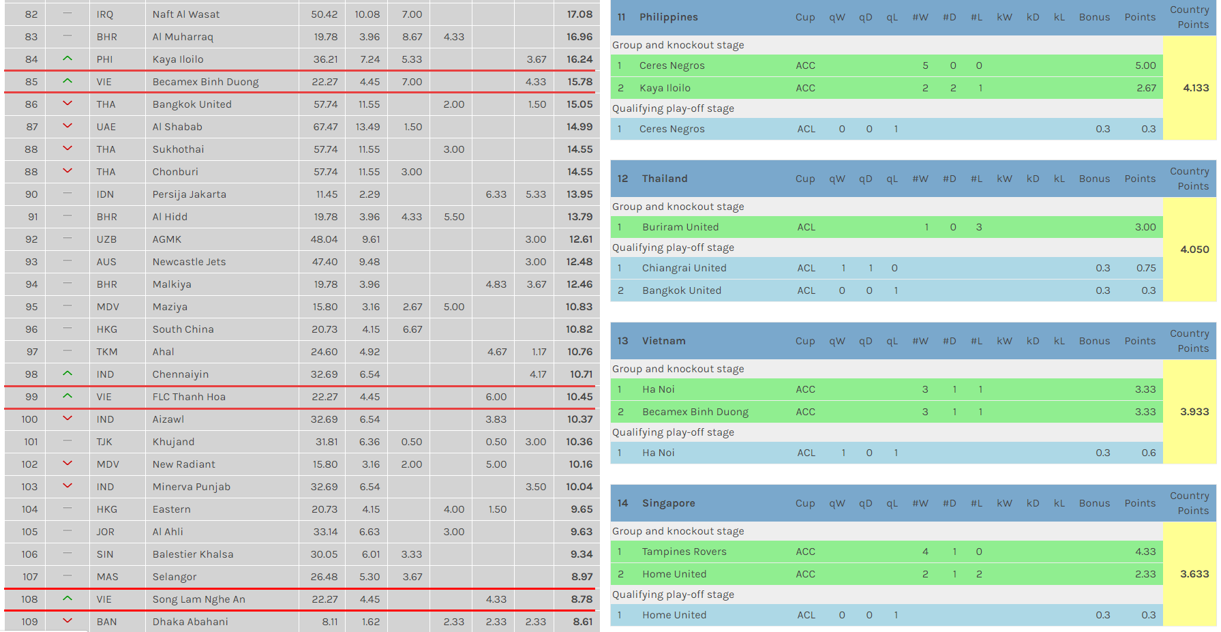The width and height of the screenshot is (1221, 632).
Task: Click Group and knockout stage label under Singapore
Action: [x=678, y=531]
